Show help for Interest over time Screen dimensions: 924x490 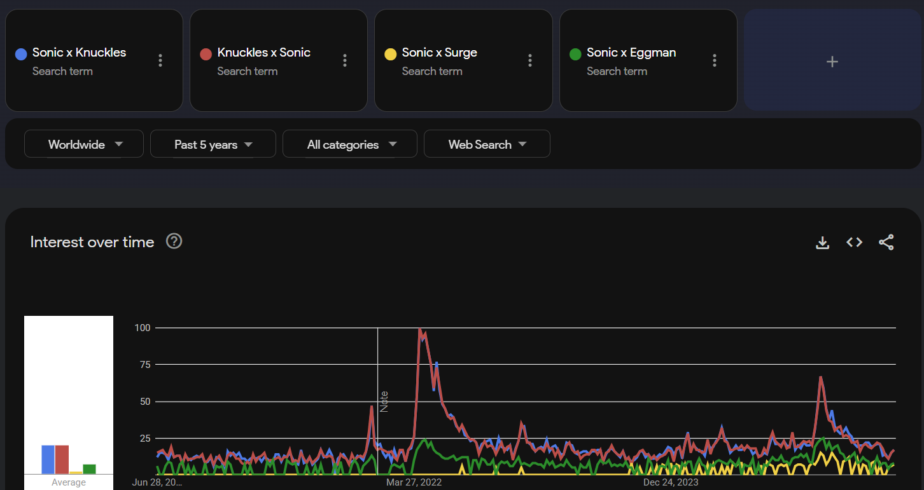click(x=174, y=242)
